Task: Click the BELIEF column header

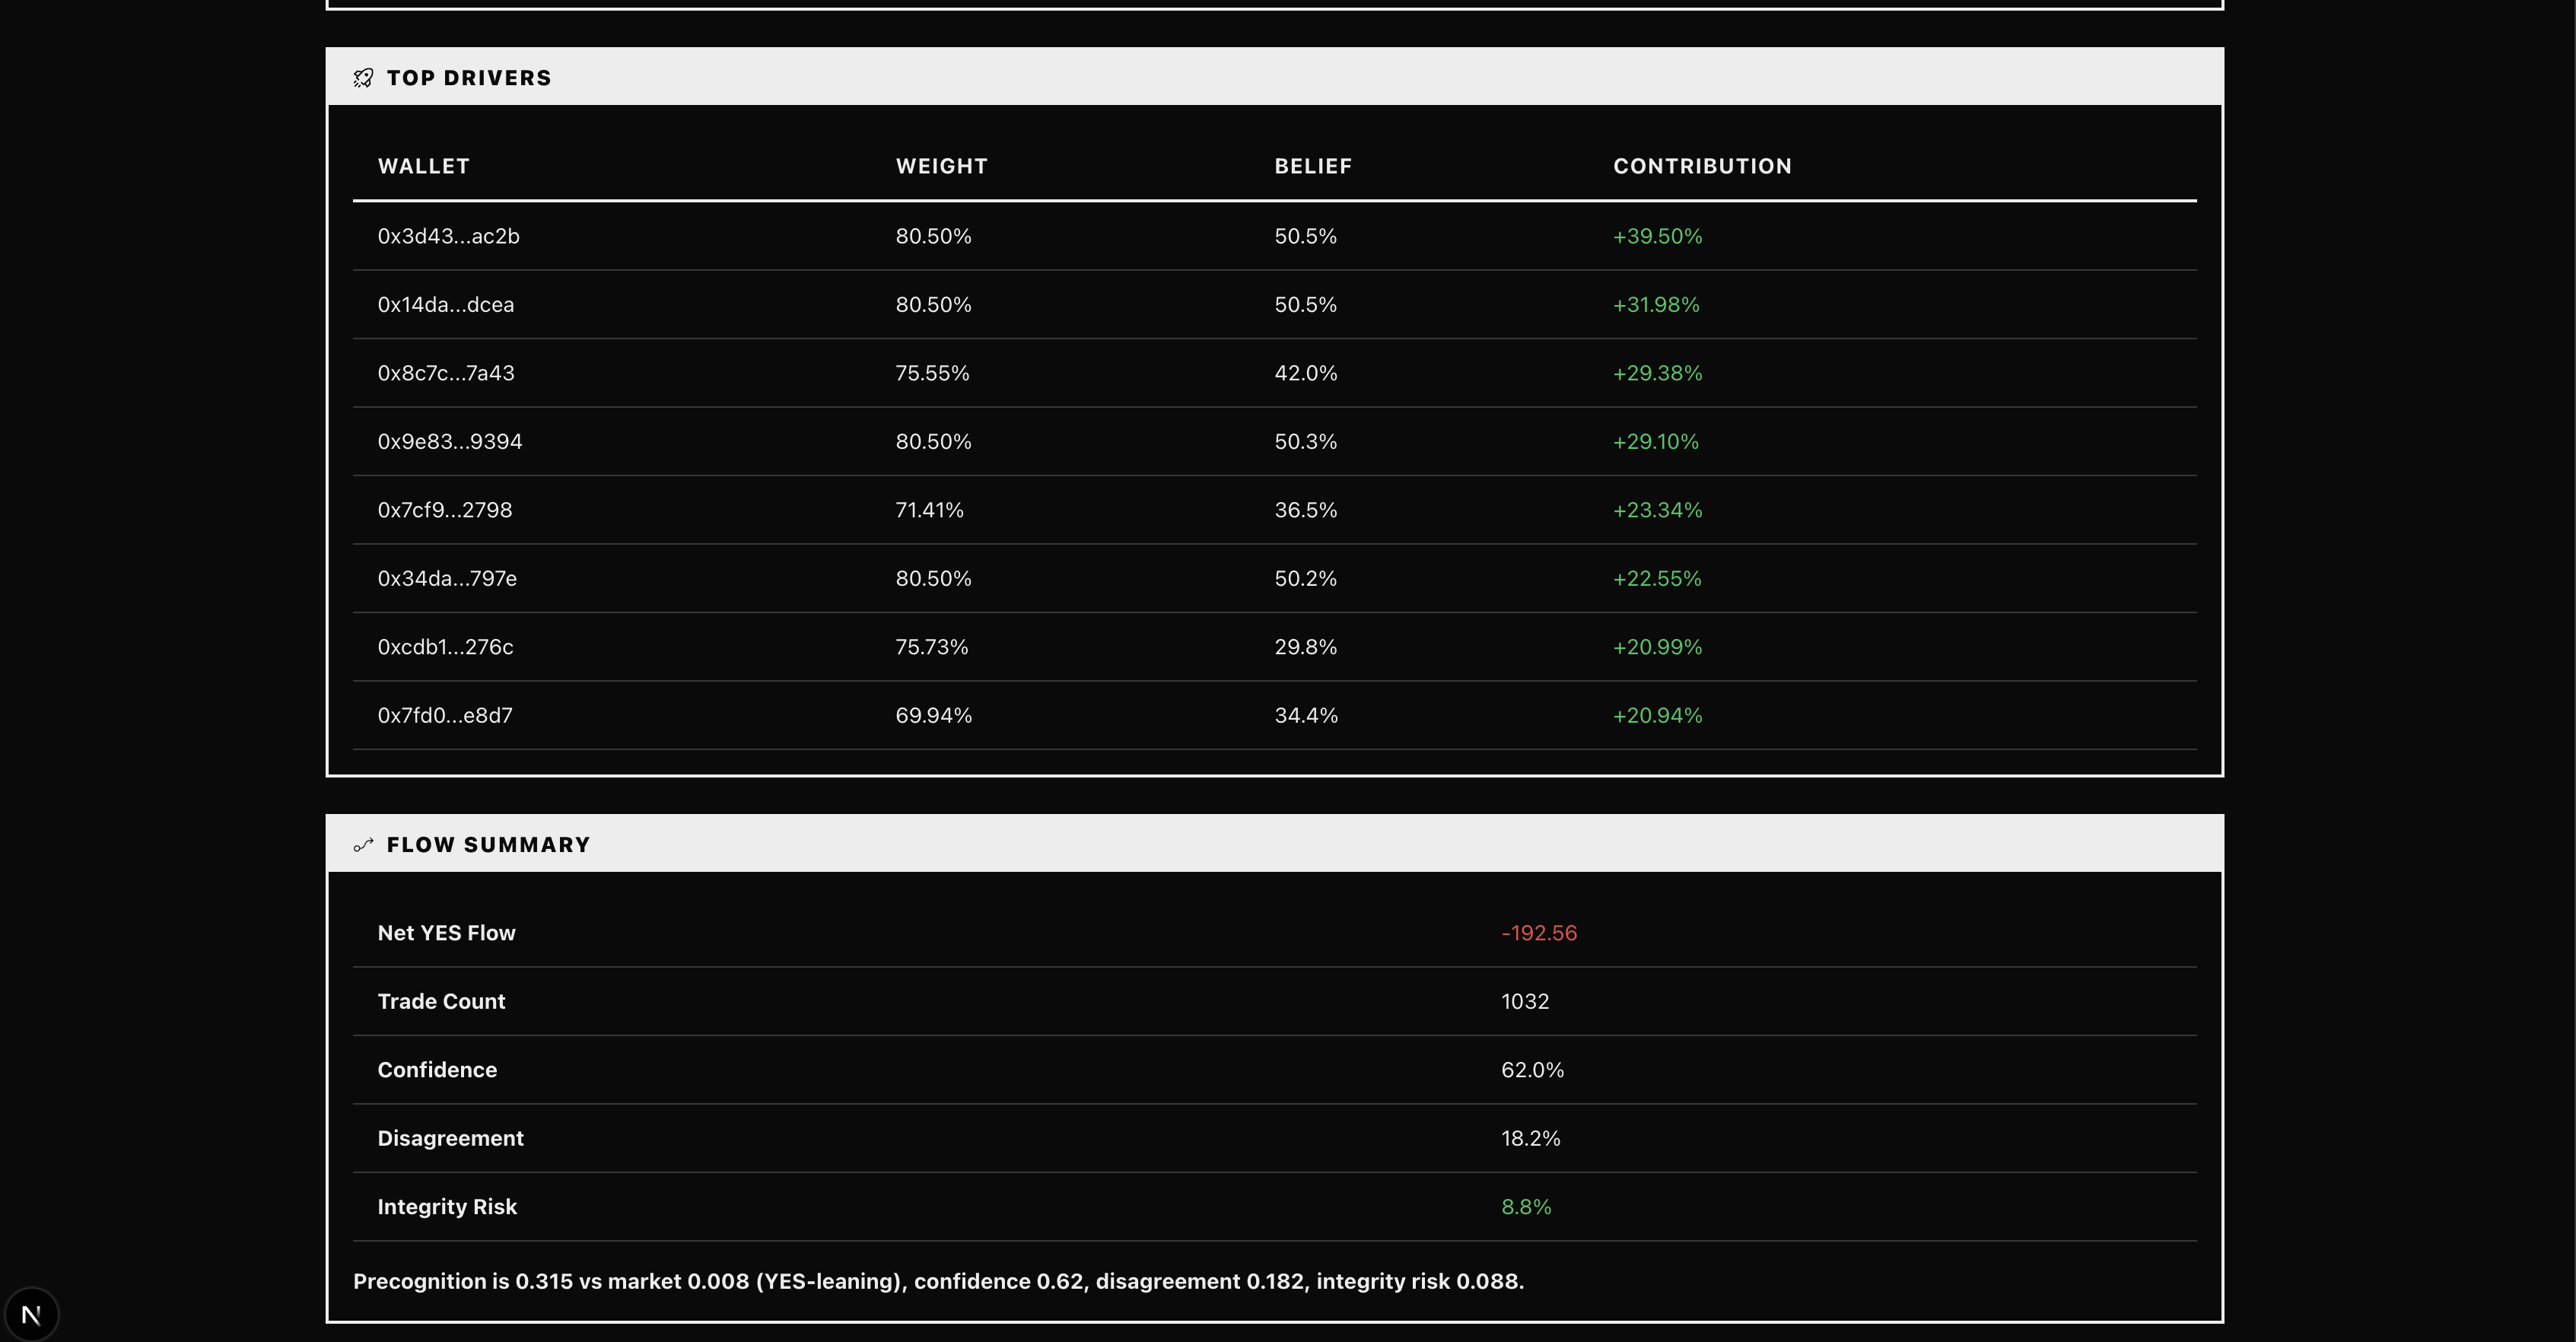Action: 1312,166
